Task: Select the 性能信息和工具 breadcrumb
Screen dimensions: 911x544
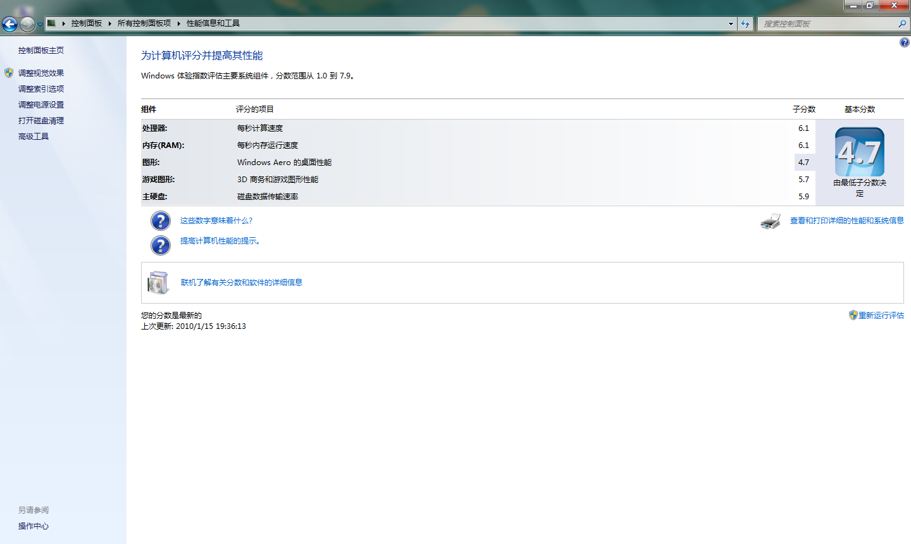Action: [x=213, y=23]
